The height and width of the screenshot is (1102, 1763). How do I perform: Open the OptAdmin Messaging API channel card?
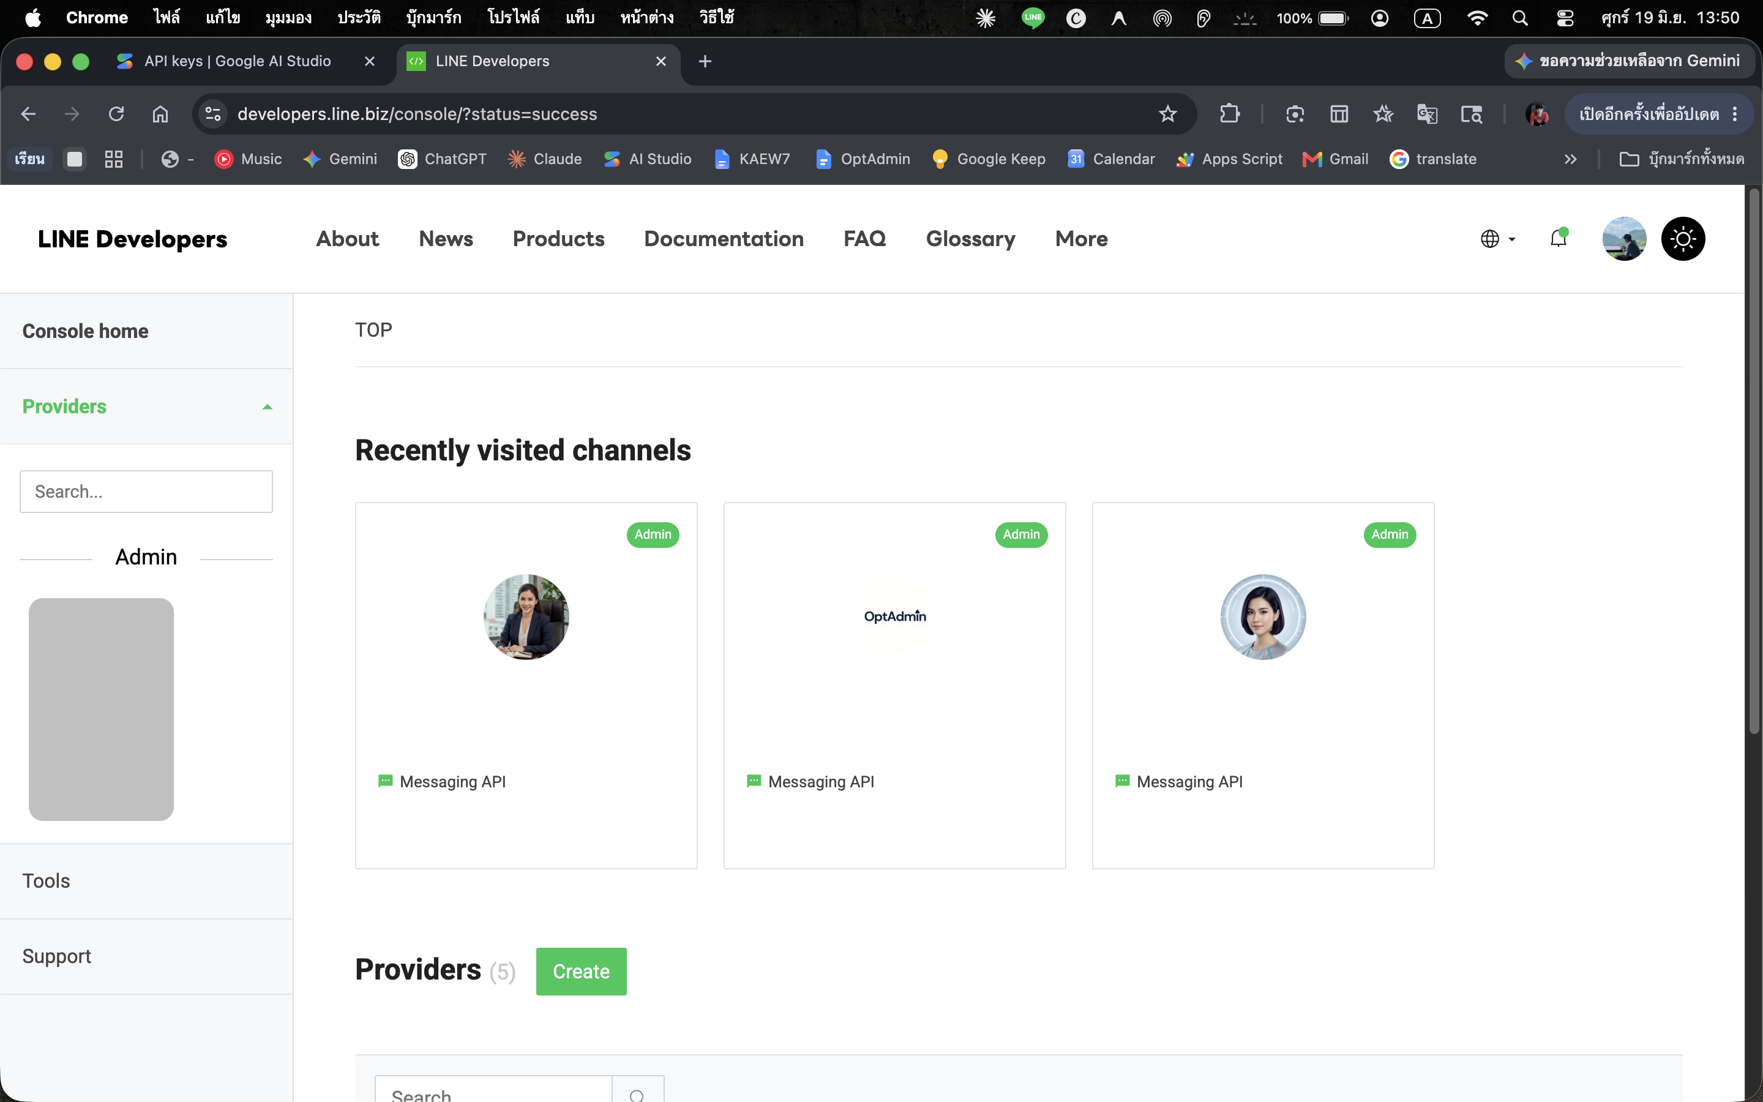point(894,685)
